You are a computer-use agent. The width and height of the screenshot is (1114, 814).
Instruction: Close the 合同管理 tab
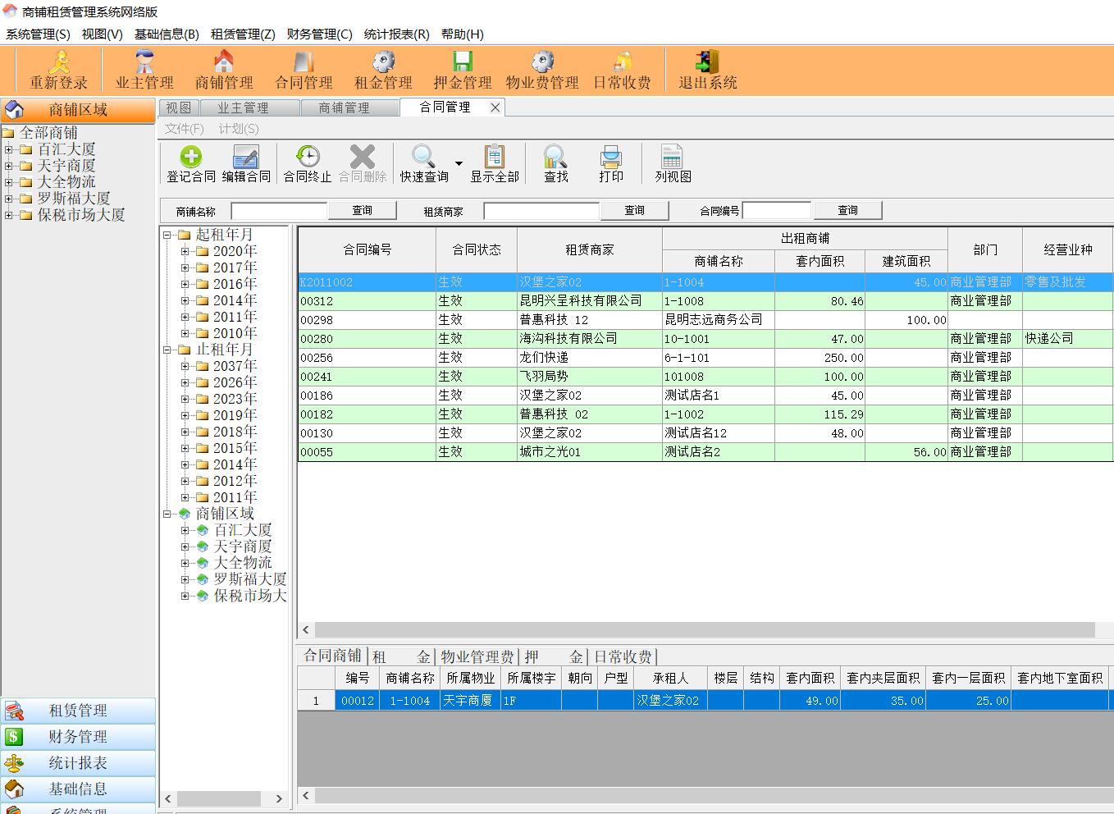pyautogui.click(x=495, y=107)
